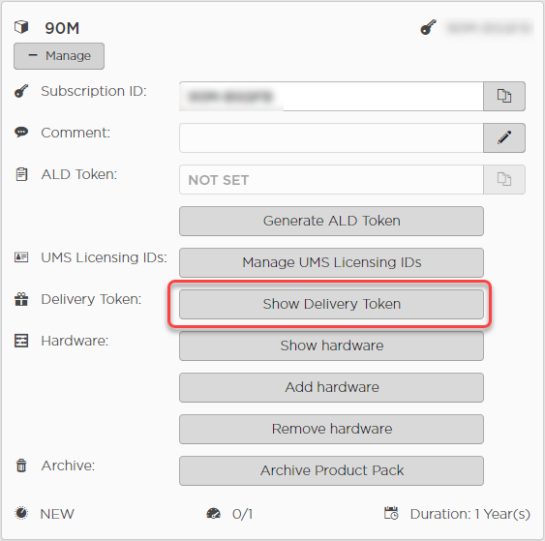Click the Duration calendar icon
The height and width of the screenshot is (541, 545).
391,513
